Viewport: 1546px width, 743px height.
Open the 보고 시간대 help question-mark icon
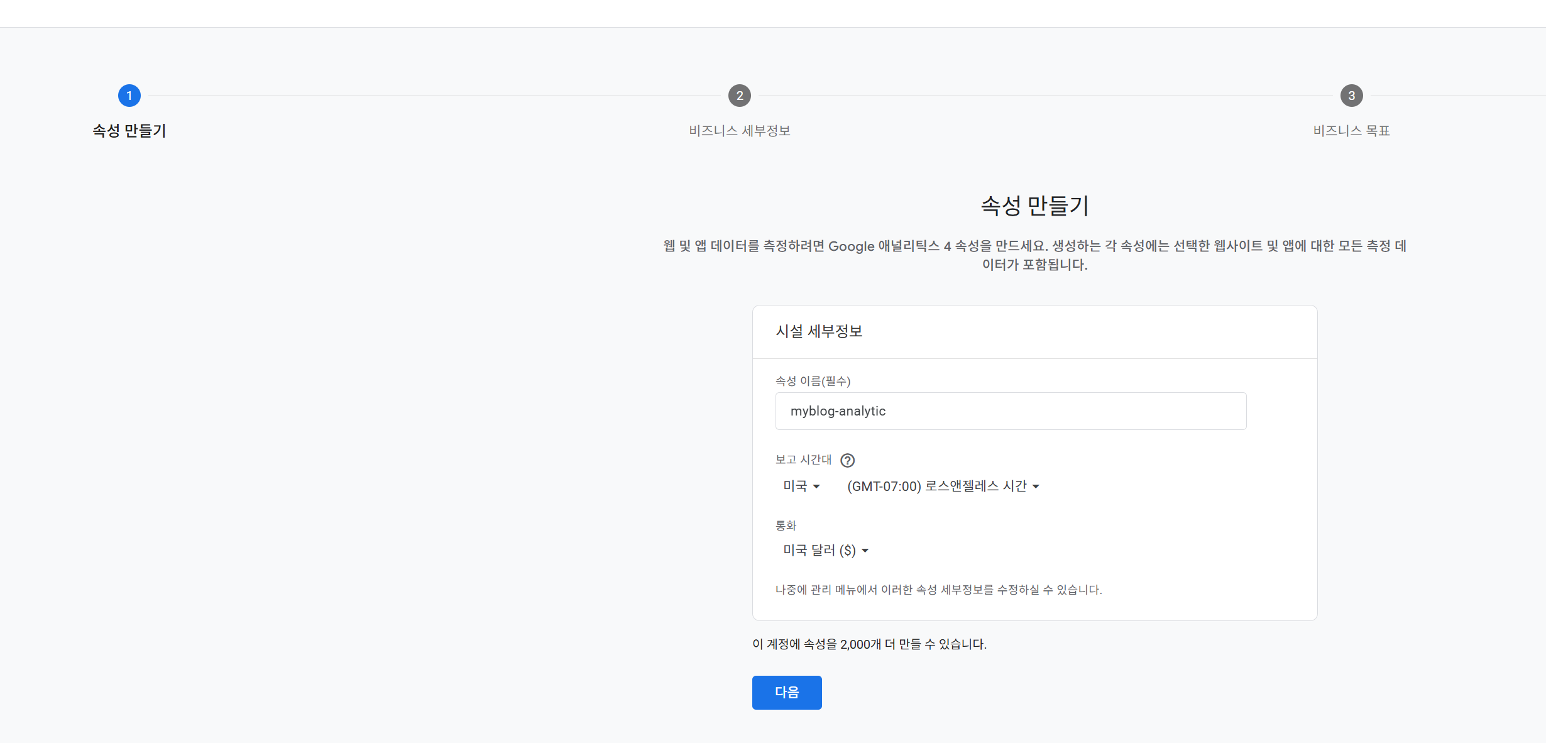[x=847, y=460]
